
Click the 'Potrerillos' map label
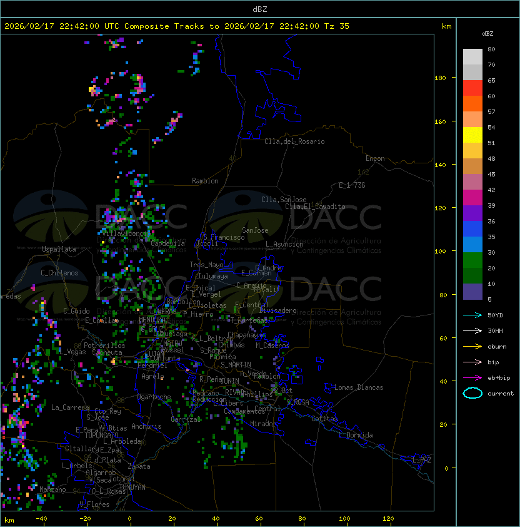coord(104,345)
